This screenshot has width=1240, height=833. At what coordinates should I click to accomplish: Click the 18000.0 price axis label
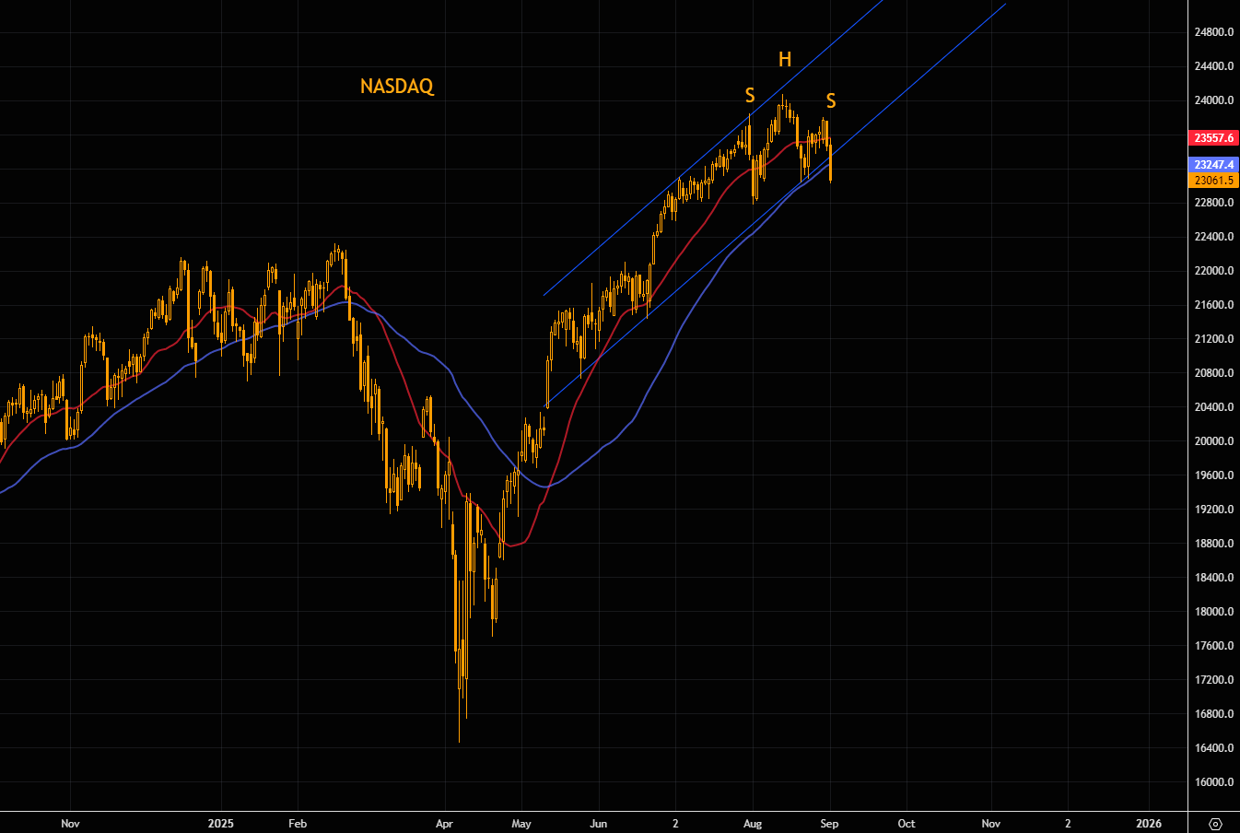[1213, 612]
